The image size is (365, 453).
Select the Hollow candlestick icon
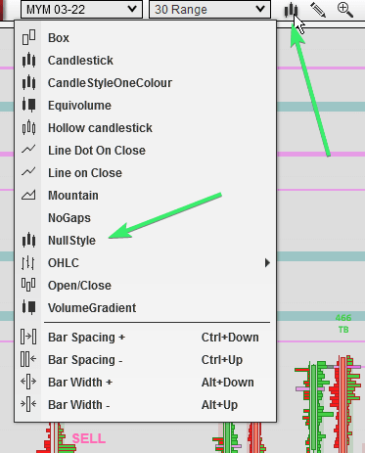click(x=28, y=127)
